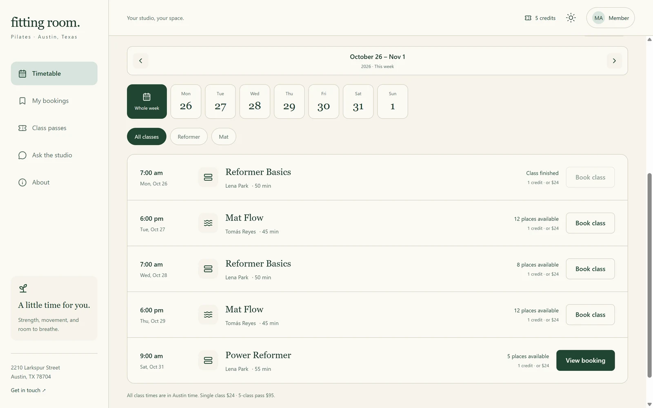The width and height of the screenshot is (653, 408).
Task: Open the Timetable sidebar item
Action: pos(54,73)
